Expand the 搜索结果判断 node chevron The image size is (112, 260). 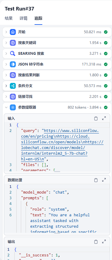coord(6,75)
